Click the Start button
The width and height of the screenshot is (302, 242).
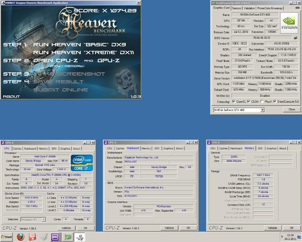[x=7, y=237]
